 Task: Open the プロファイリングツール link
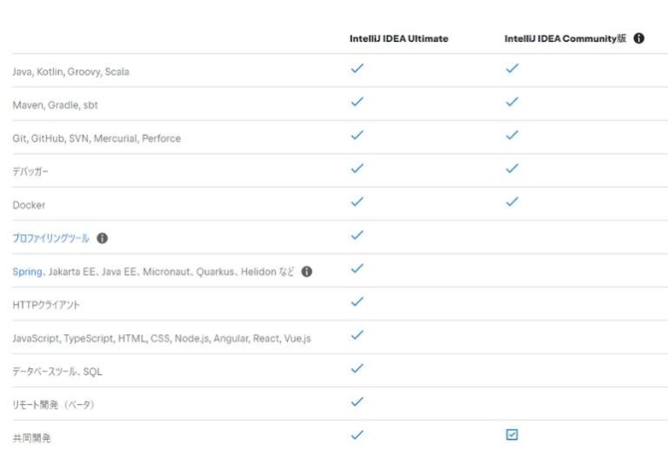point(50,239)
